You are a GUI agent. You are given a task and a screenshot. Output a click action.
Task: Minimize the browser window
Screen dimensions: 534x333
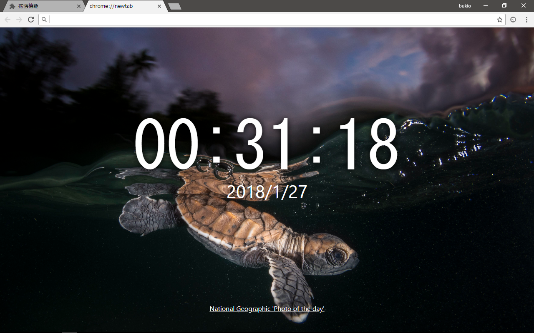click(485, 5)
